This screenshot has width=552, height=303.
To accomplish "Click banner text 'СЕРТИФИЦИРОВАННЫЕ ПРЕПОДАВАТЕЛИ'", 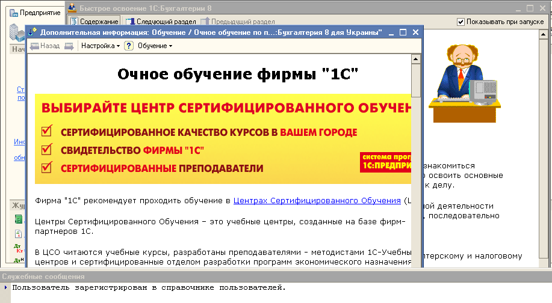I will coord(162,168).
